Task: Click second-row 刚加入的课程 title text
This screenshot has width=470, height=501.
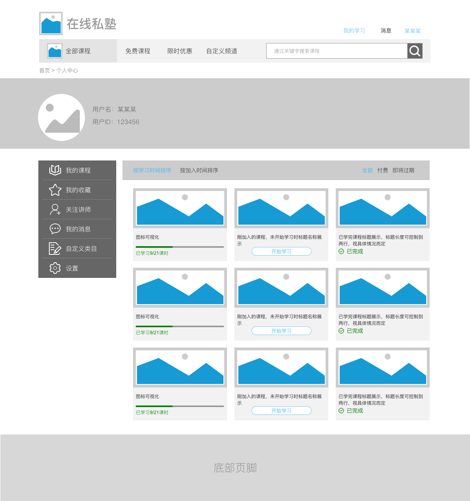Action: pos(279,320)
